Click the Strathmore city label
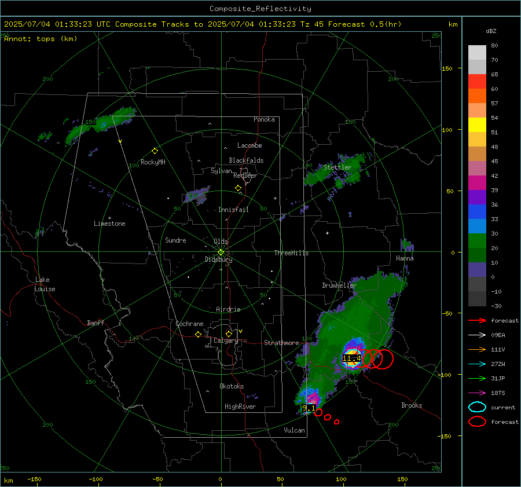This screenshot has width=521, height=487. pyautogui.click(x=282, y=343)
